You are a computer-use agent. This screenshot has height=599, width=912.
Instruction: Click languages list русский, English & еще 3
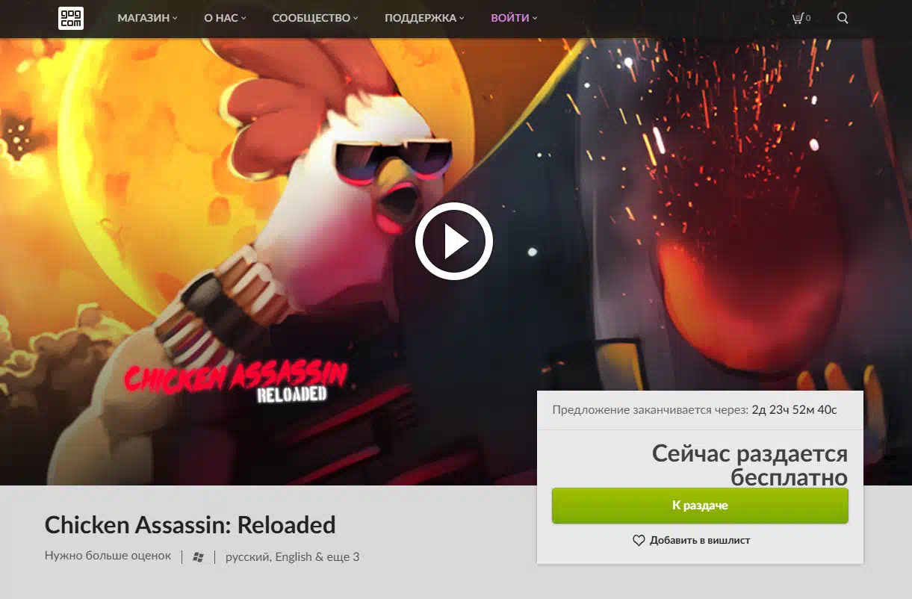[x=293, y=556]
